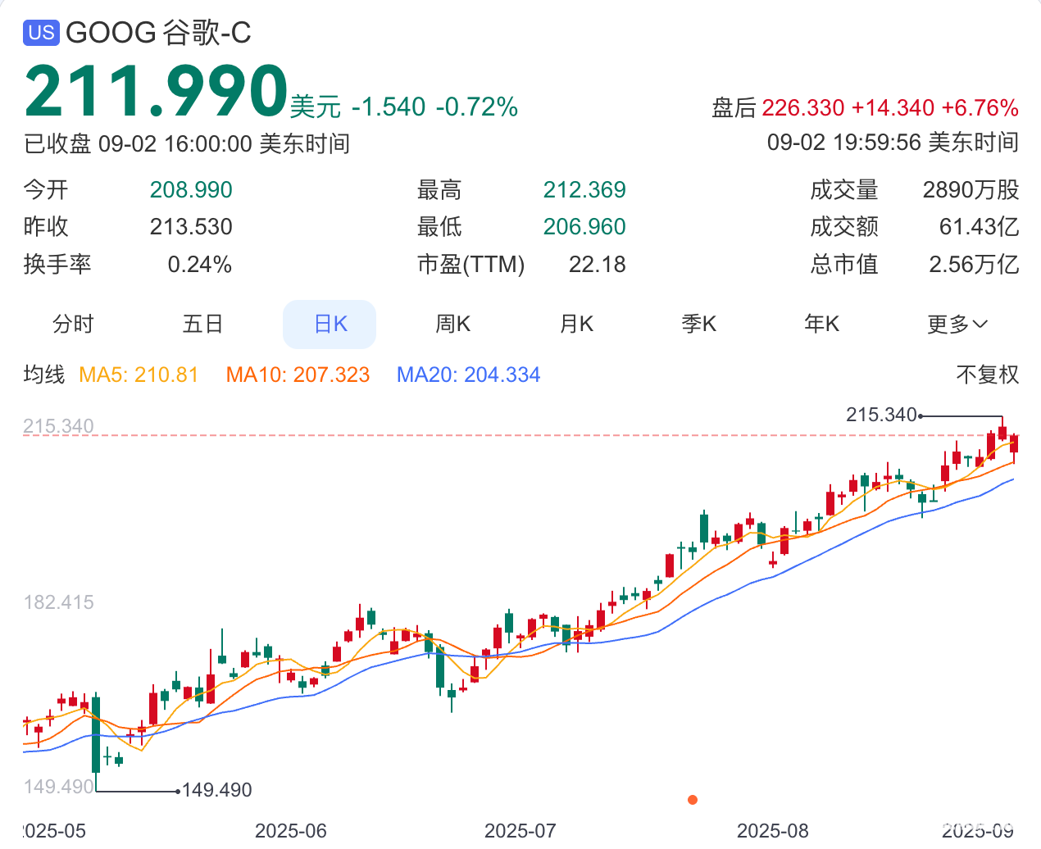Click the 149.490 low price annotation
This screenshot has width=1041, height=849.
pyautogui.click(x=216, y=790)
